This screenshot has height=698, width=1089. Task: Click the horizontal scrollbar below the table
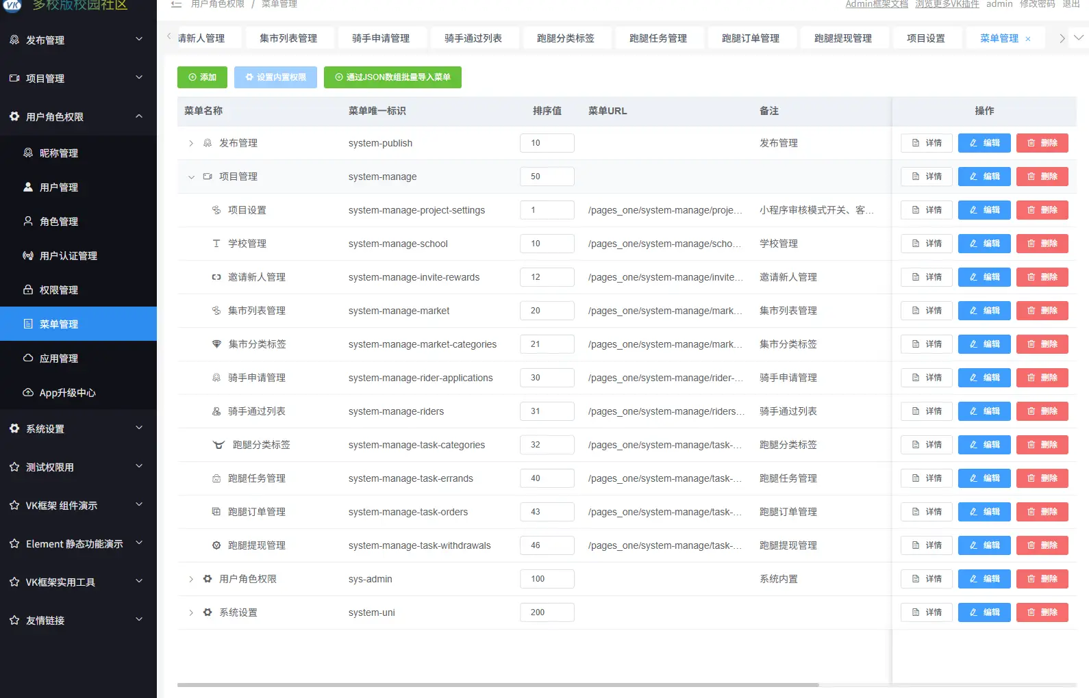click(x=498, y=684)
